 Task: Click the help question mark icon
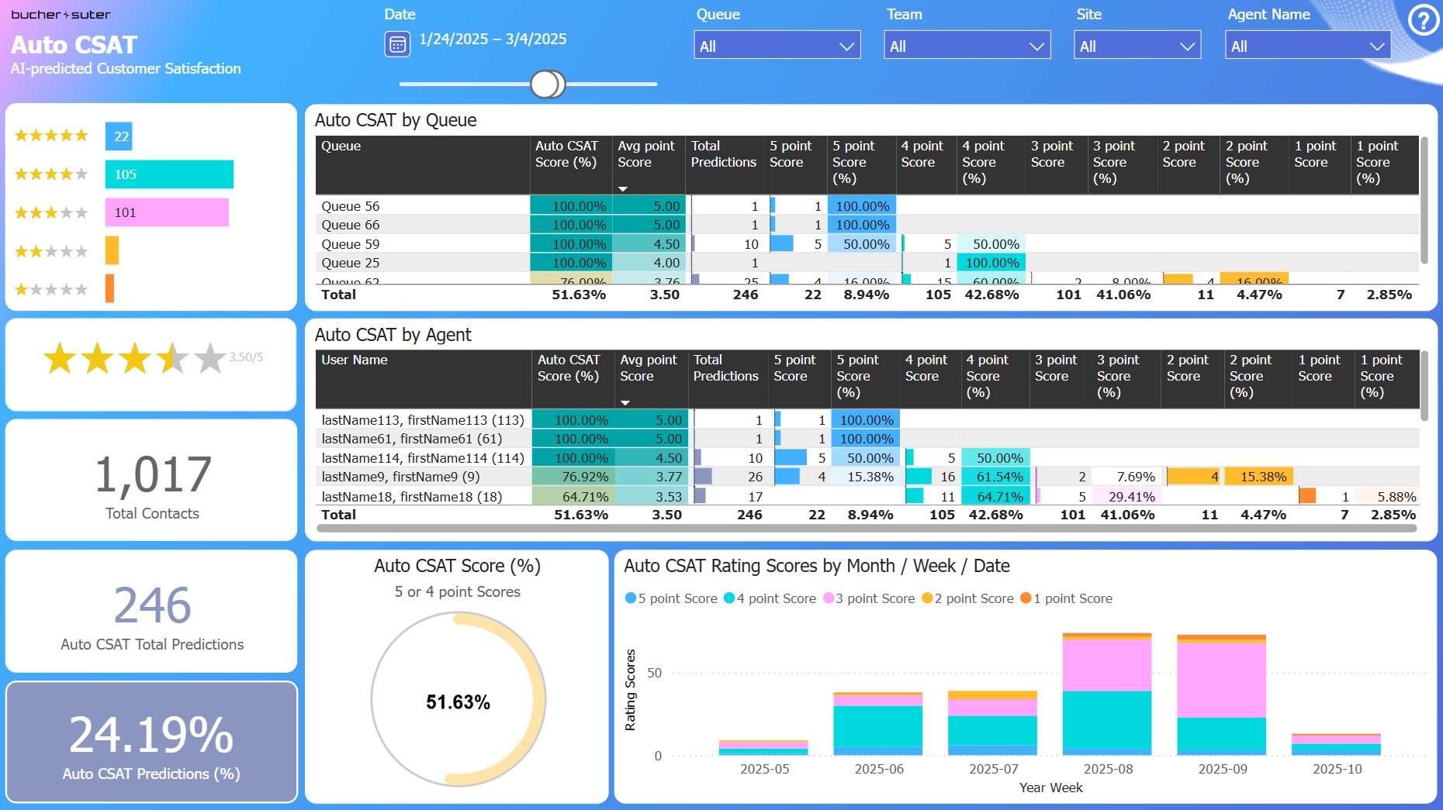coord(1423,21)
